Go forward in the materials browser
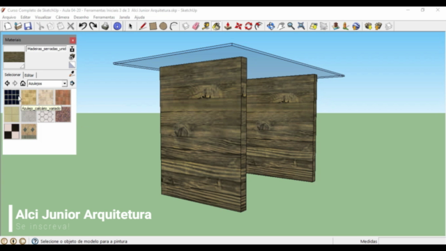This screenshot has width=446, height=251. click(15, 84)
